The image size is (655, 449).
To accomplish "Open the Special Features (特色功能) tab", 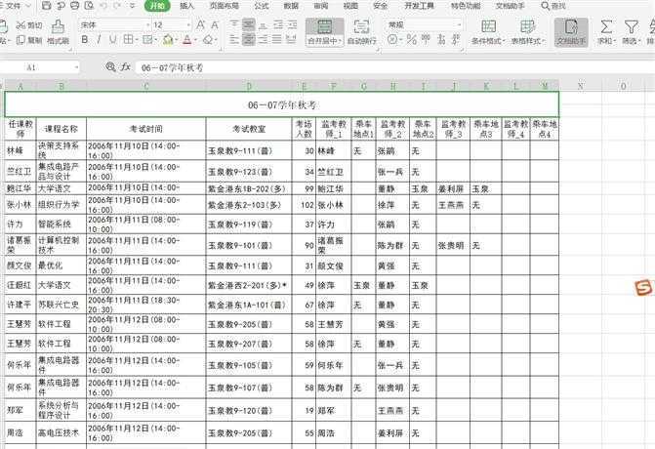I will coord(466,6).
